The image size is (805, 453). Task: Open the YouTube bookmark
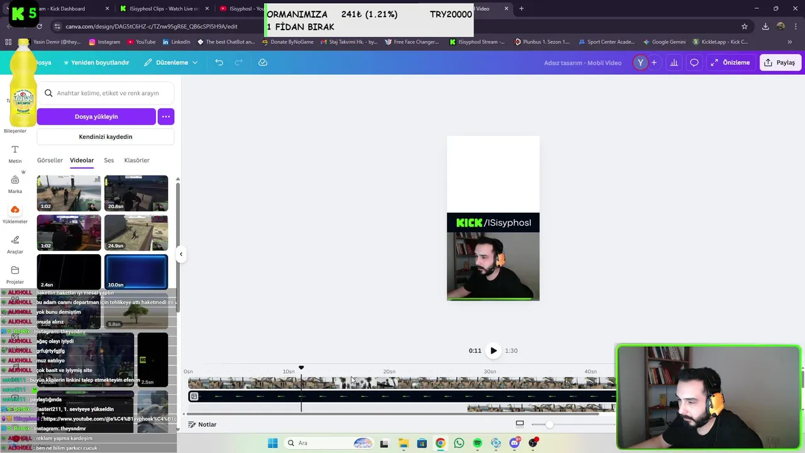[141, 42]
